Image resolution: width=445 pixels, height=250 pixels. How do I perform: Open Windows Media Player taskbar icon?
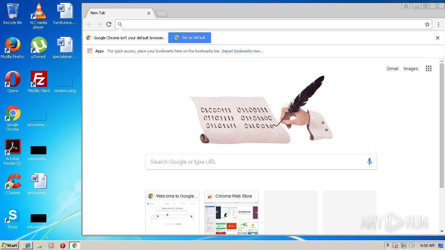pyautogui.click(x=51, y=245)
